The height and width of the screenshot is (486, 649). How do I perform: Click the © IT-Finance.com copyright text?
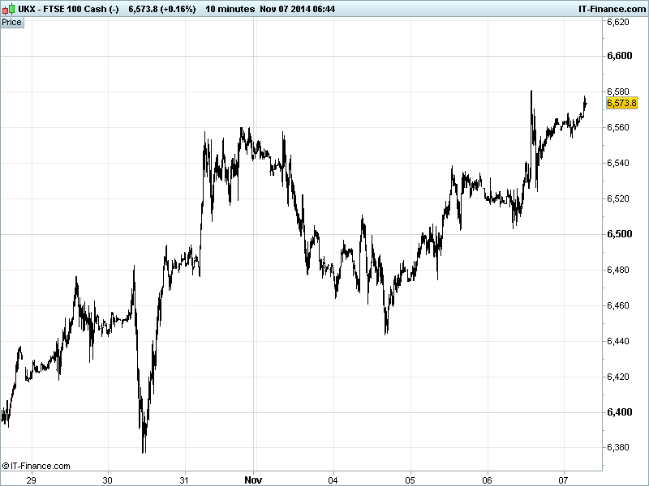37,466
